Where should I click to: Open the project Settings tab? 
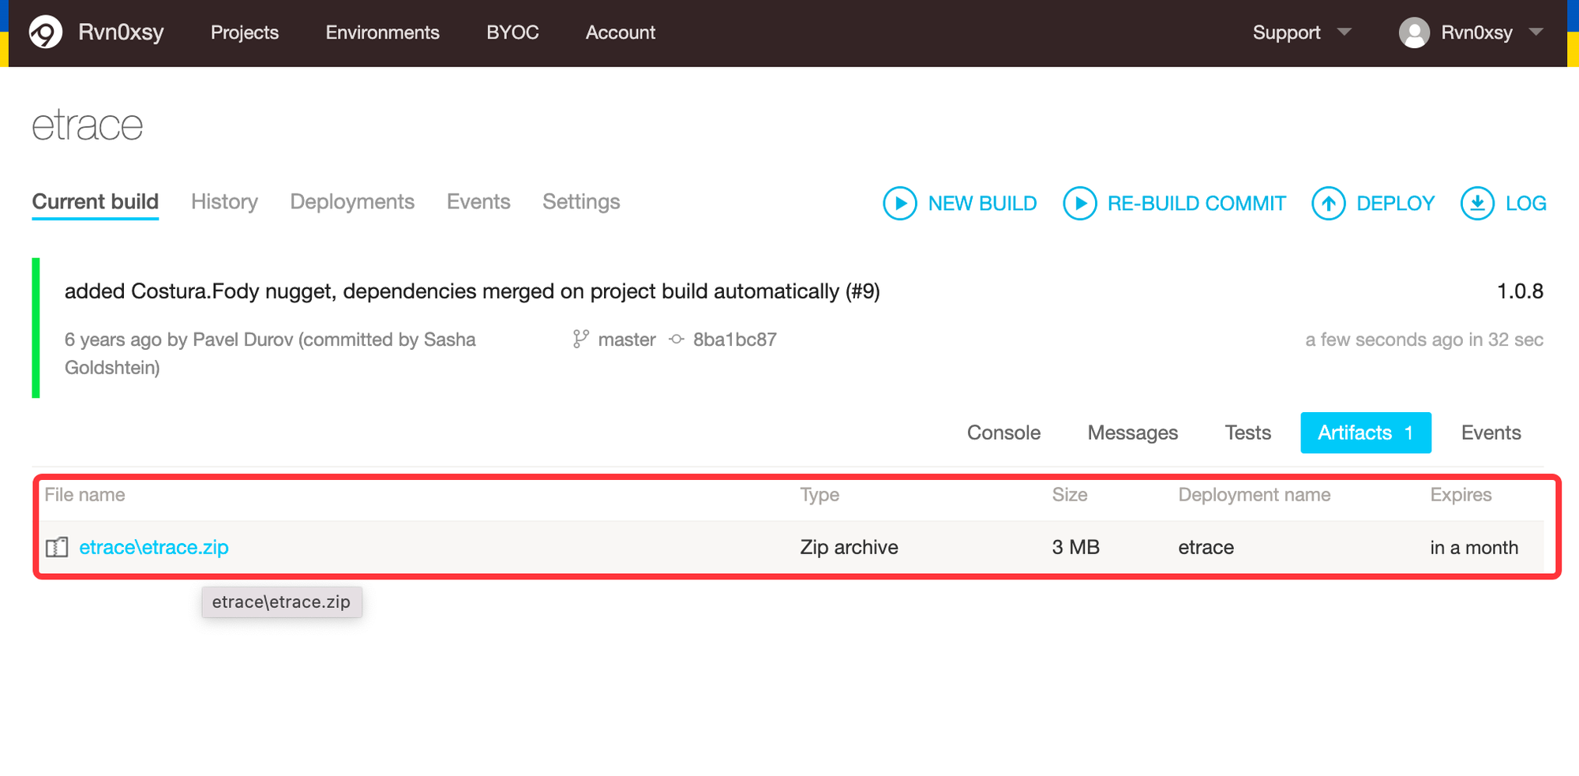click(581, 202)
